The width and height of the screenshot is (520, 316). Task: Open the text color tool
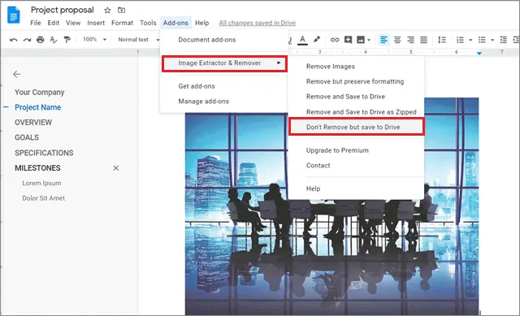[302, 40]
